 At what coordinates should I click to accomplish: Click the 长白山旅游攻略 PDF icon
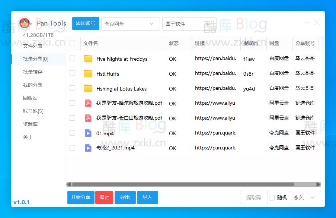point(87,118)
